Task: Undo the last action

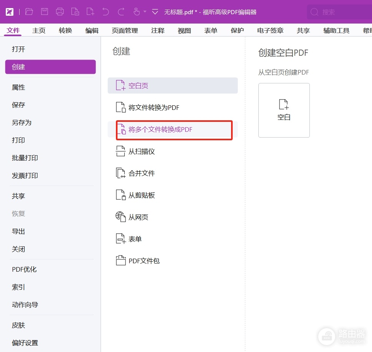Action: click(x=106, y=12)
